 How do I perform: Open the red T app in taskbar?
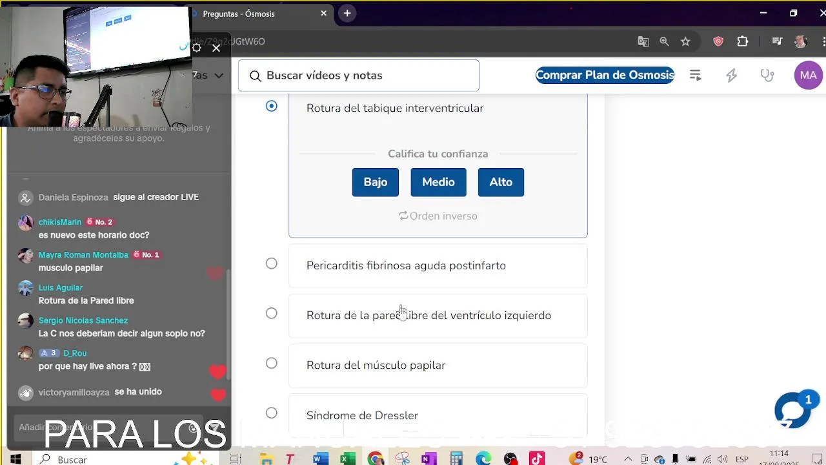(291, 459)
